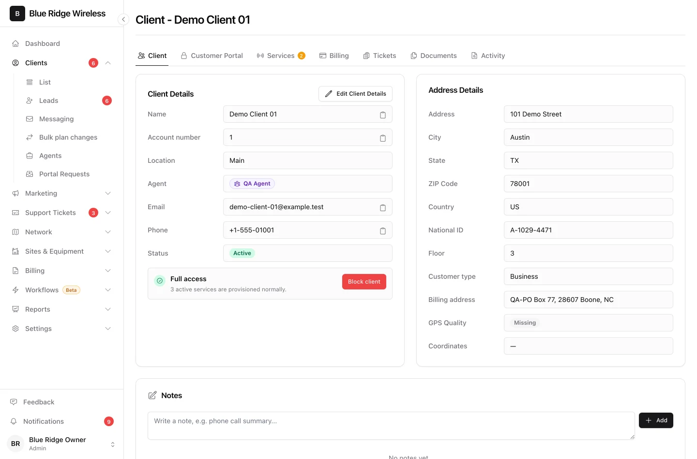
Task: Click the Bulk plan changes arrows icon
Action: click(x=30, y=137)
